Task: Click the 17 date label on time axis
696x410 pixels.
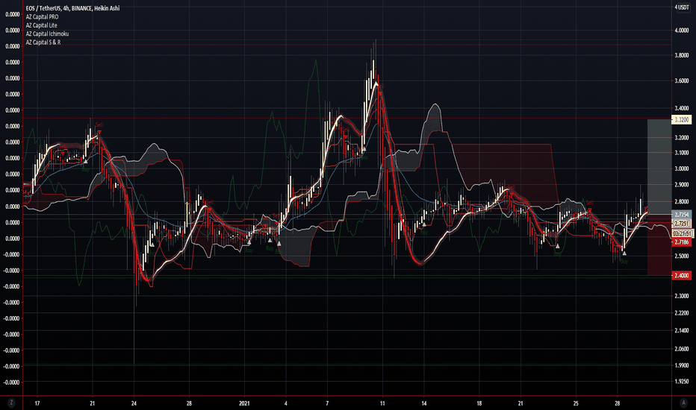Action: coord(37,403)
